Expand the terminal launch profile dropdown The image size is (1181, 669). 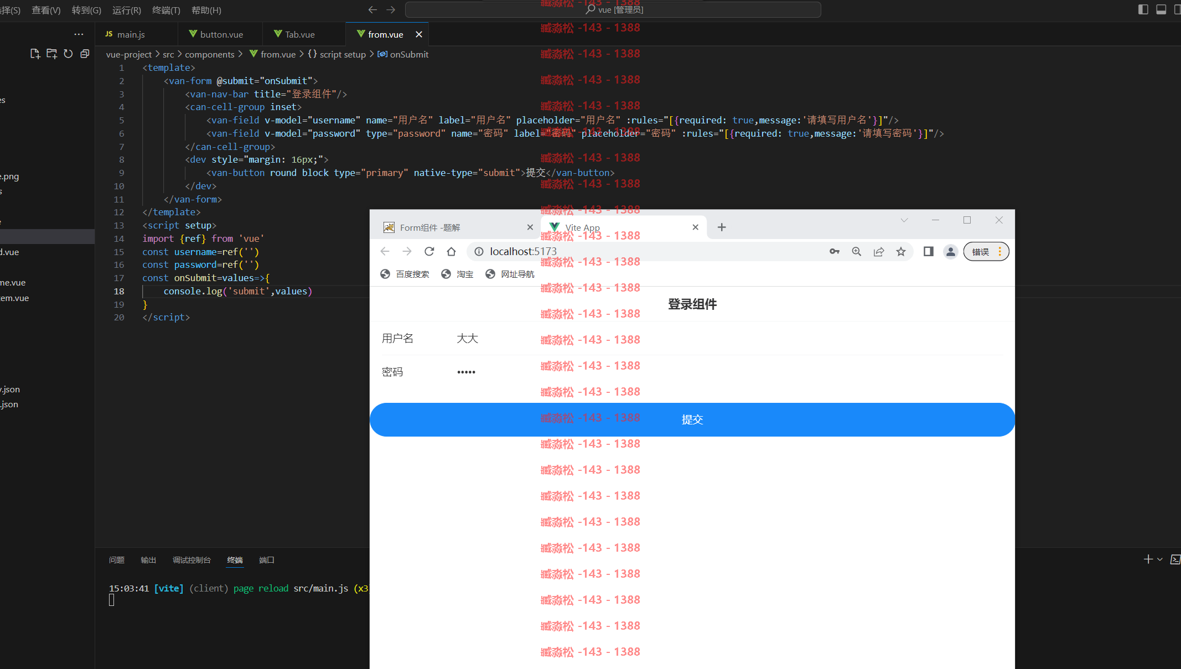pos(1160,559)
